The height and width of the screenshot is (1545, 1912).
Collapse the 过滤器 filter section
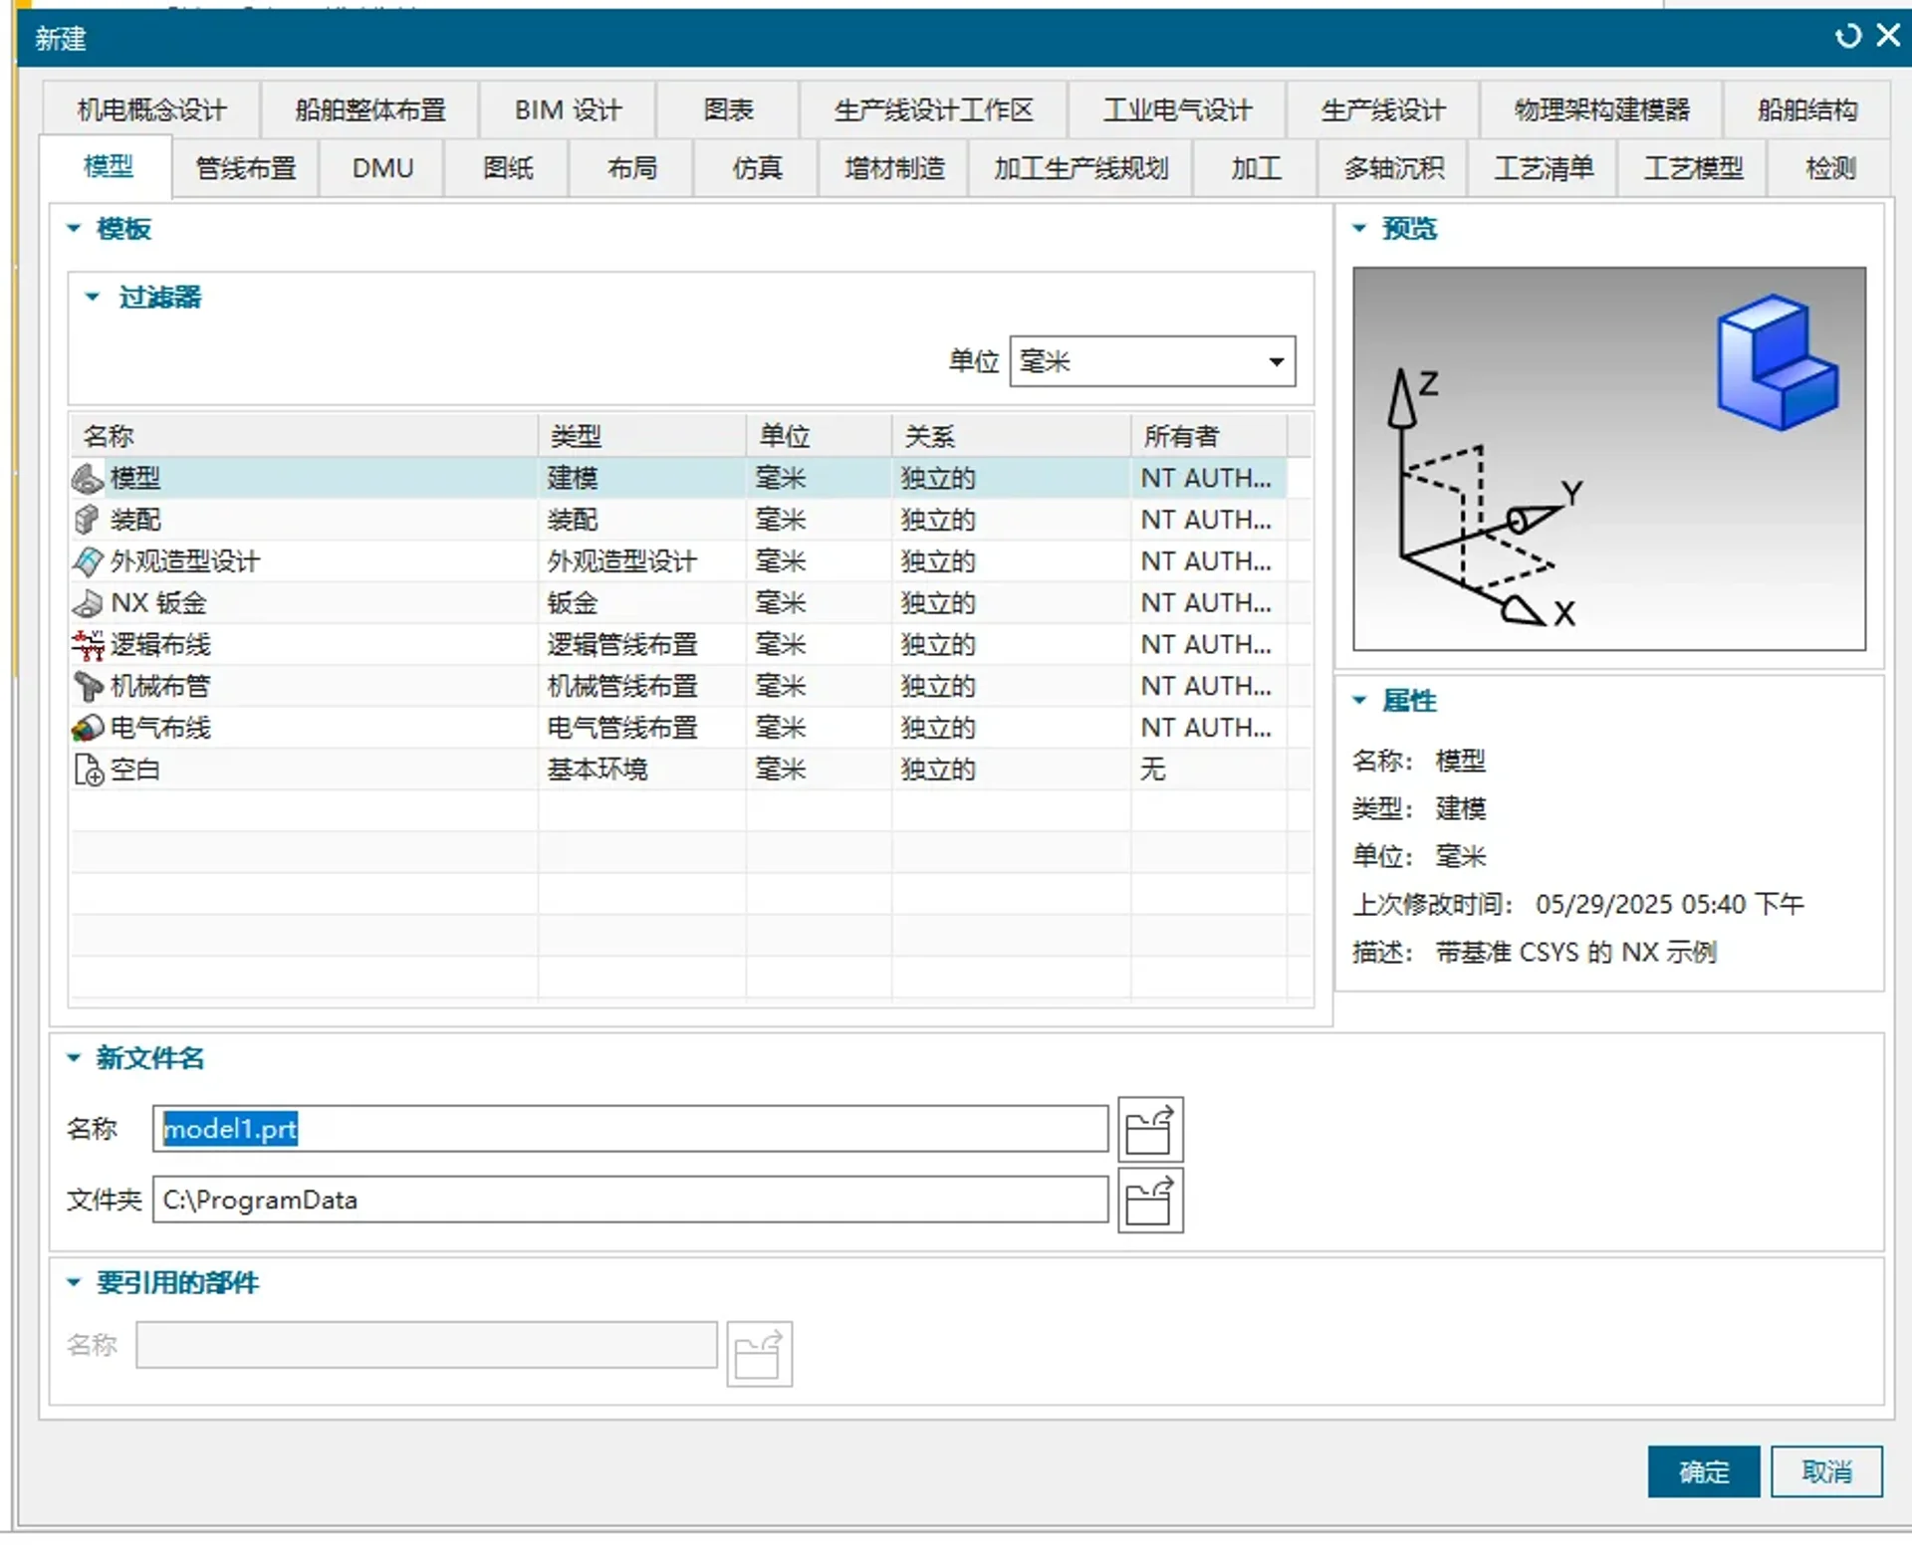(x=93, y=297)
